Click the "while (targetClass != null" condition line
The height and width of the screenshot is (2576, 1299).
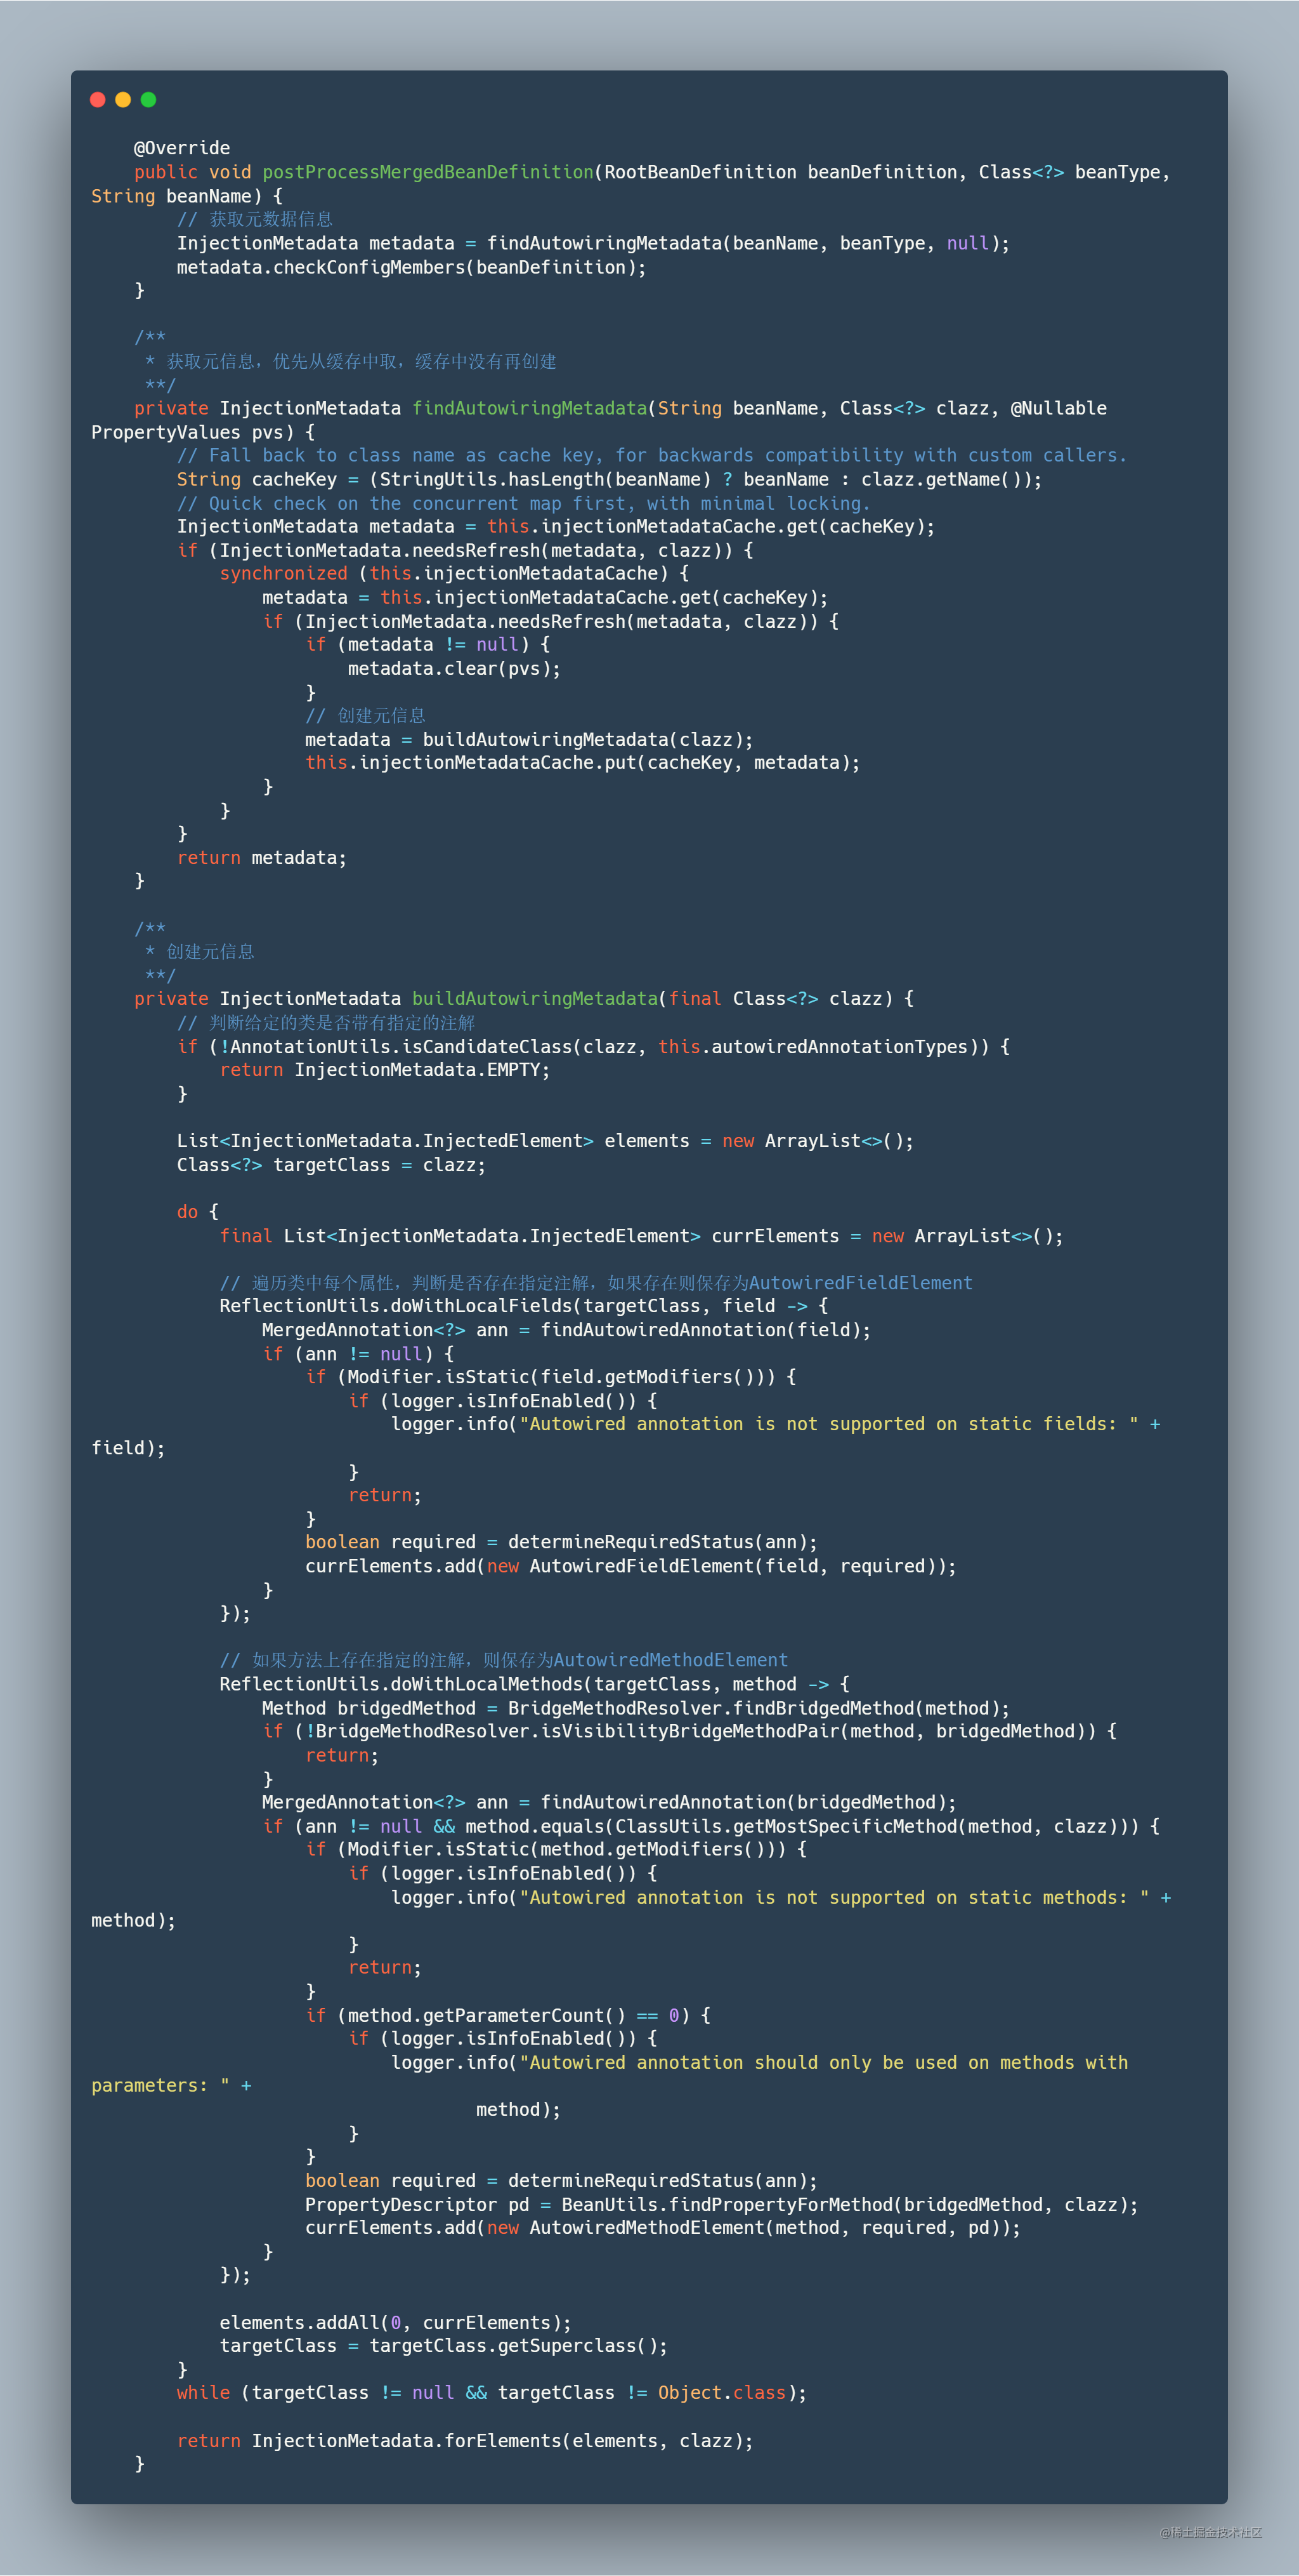pos(492,2392)
